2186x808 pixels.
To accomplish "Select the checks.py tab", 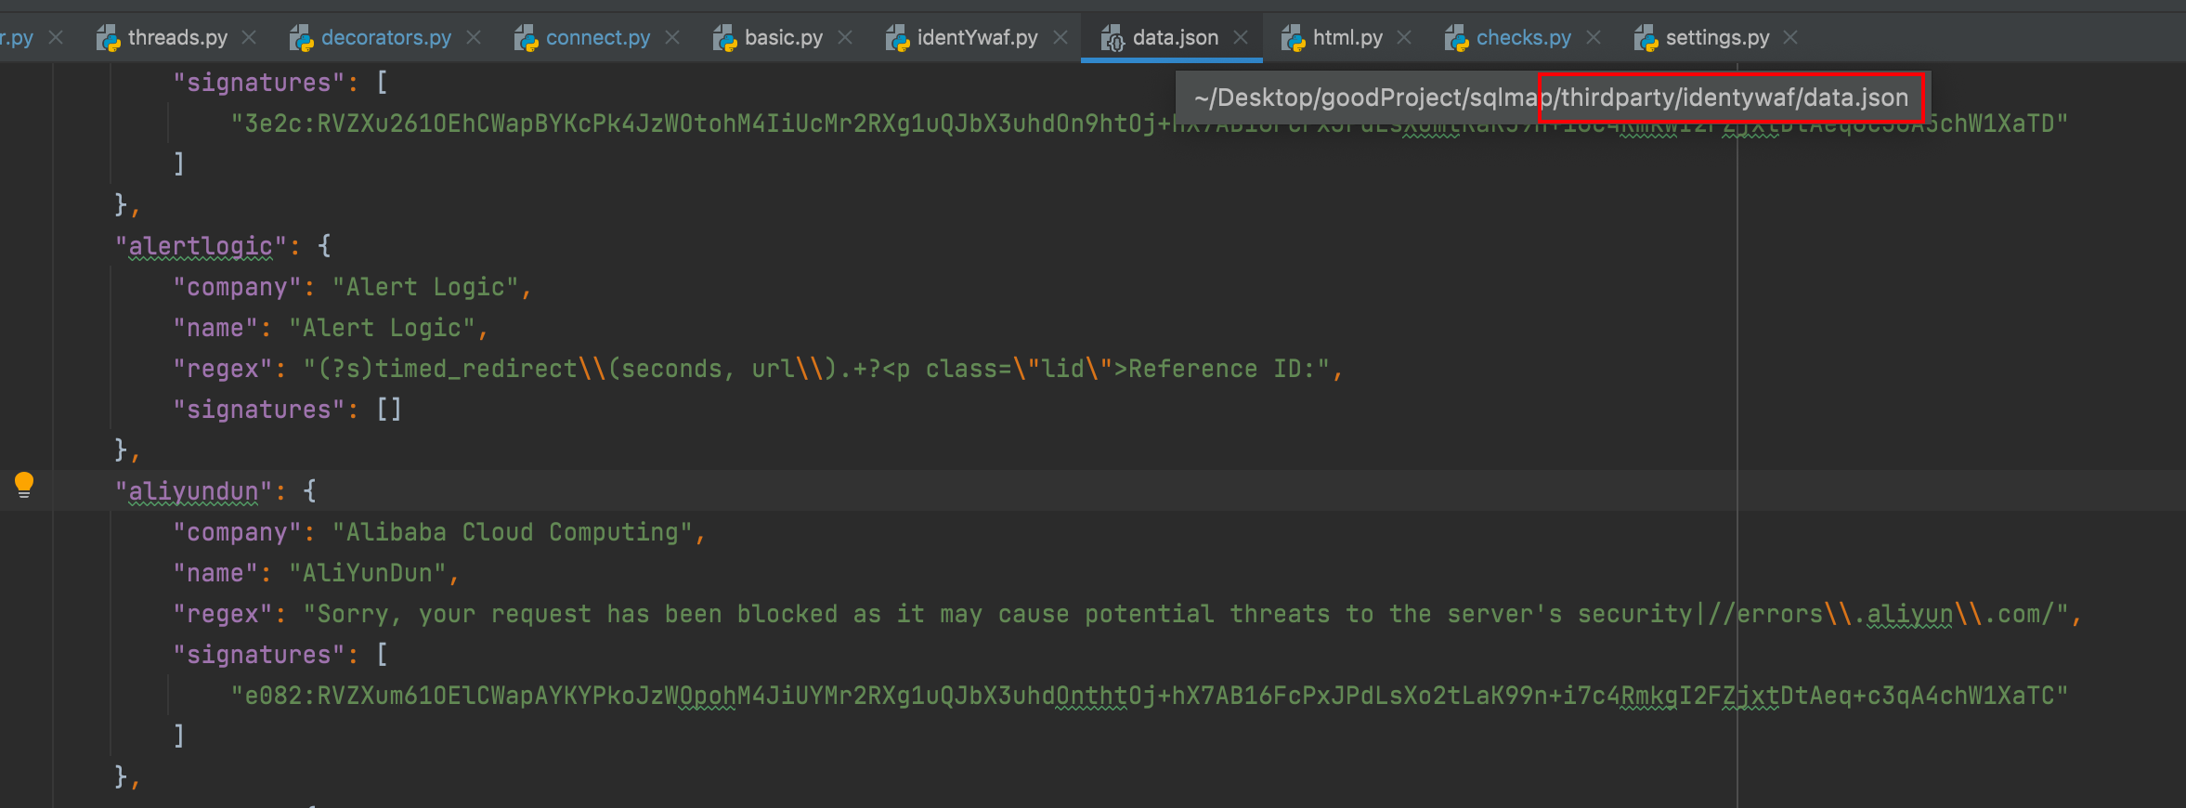I will (1523, 38).
